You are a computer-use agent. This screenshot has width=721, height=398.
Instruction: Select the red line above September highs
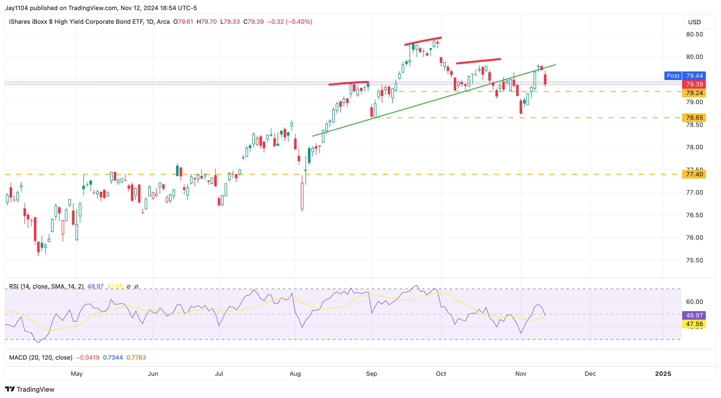point(423,41)
